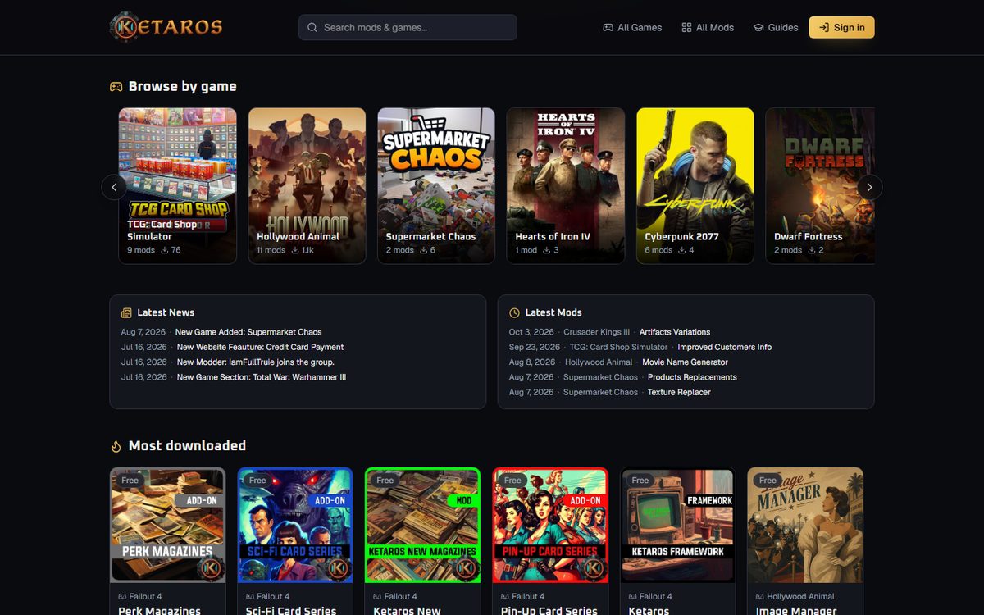This screenshot has height=615, width=984.
Task: Open news Credit Card Payment feature
Action: point(260,347)
